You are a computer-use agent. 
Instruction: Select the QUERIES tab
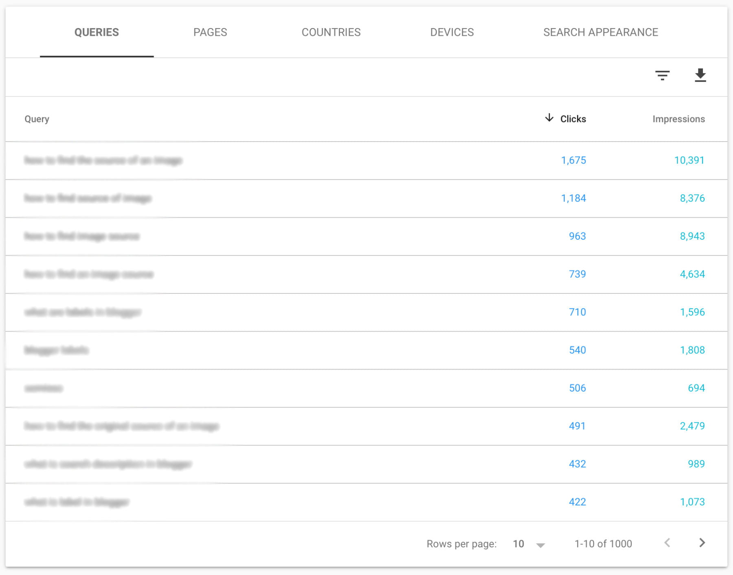(96, 32)
